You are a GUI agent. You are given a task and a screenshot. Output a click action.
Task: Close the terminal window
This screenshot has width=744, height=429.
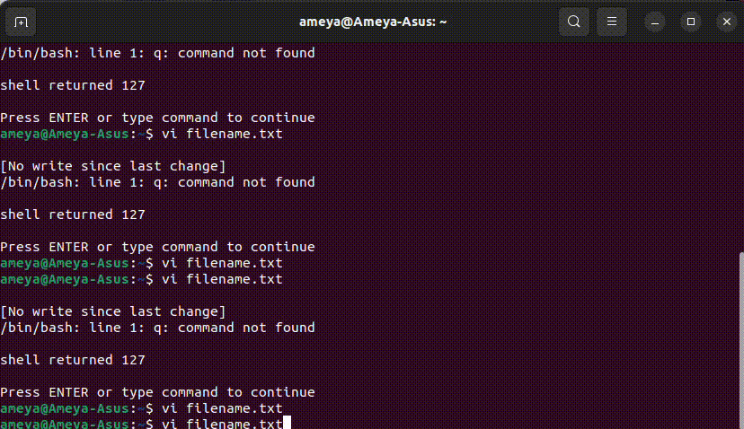(x=727, y=22)
